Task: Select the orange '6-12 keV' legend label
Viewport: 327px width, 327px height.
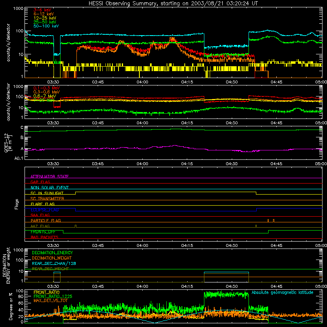Action: click(44, 14)
